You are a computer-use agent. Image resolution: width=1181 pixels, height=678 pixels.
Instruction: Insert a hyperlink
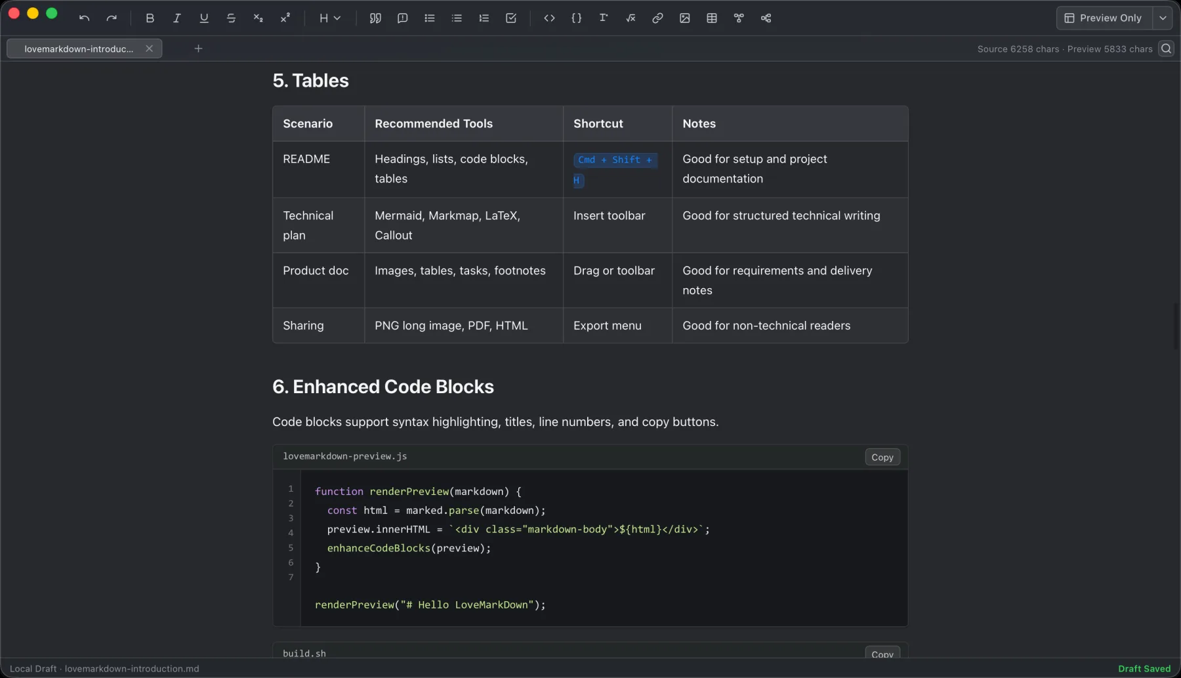coord(657,18)
